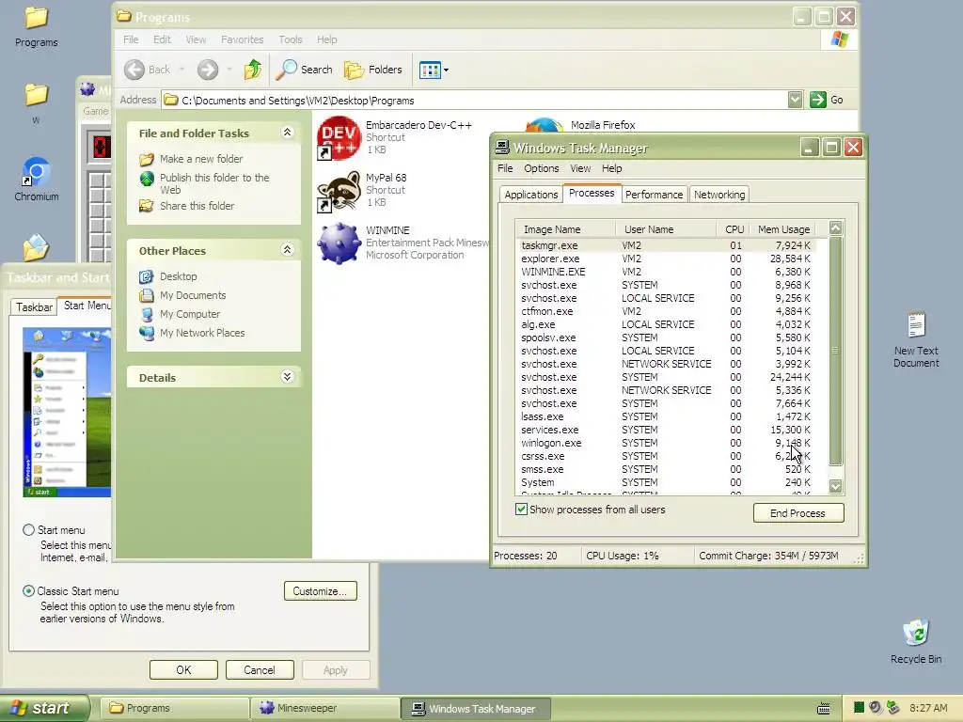Open the address bar dropdown
The width and height of the screenshot is (963, 722).
pos(795,100)
